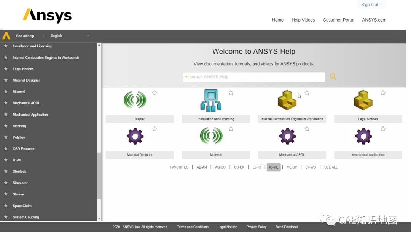Switch to the FAVORITES filter tab
411x238 pixels.
pyautogui.click(x=179, y=167)
